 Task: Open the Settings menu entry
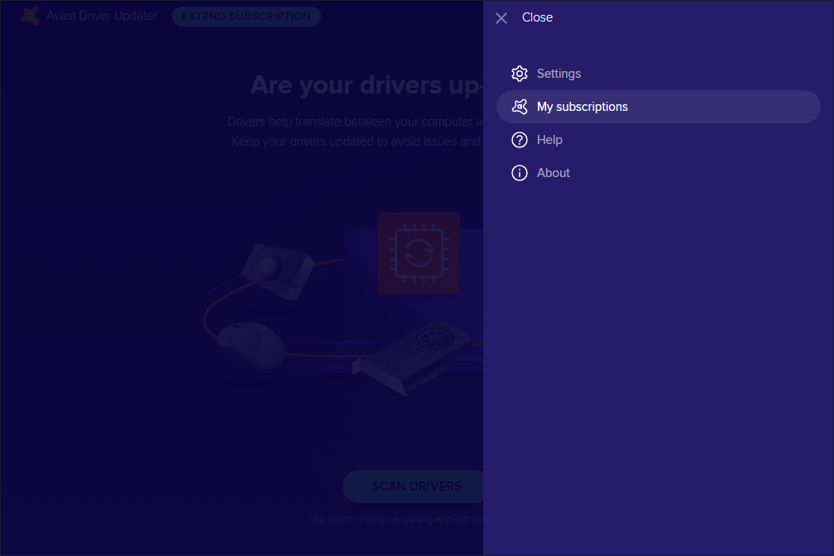[558, 74]
